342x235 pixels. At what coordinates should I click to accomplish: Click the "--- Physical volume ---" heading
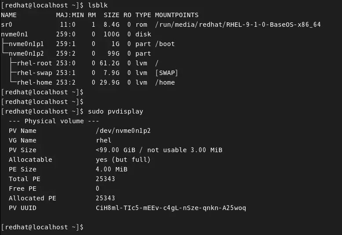pos(54,121)
